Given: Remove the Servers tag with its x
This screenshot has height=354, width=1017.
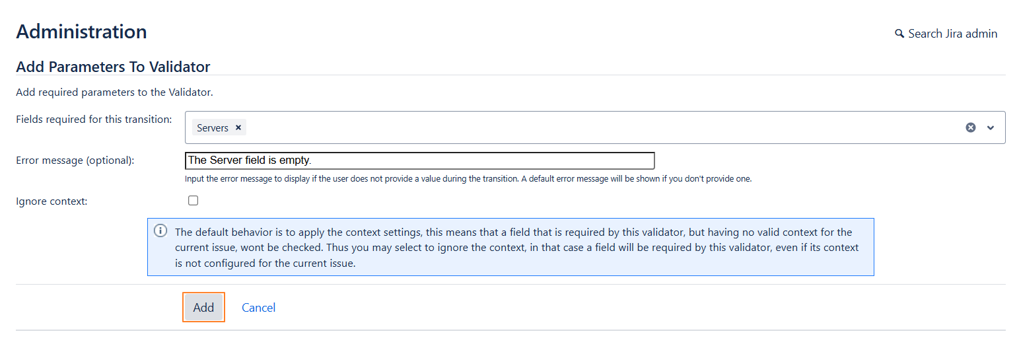Looking at the screenshot, I should [x=238, y=128].
